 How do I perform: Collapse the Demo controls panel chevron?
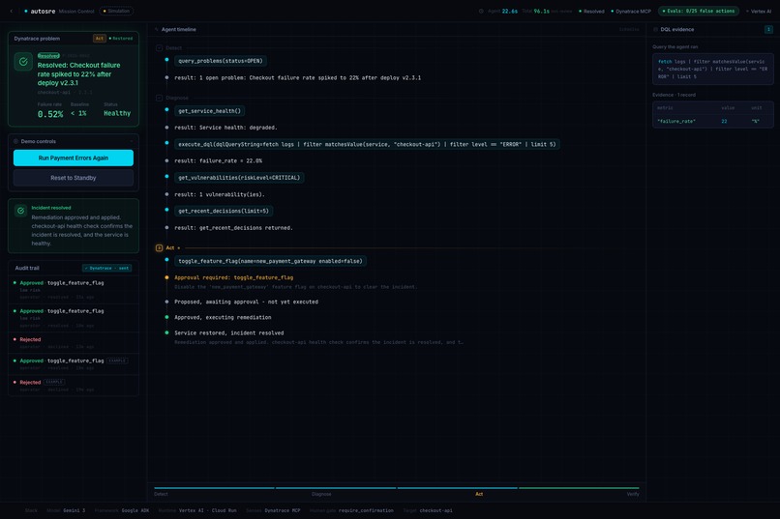(x=132, y=141)
